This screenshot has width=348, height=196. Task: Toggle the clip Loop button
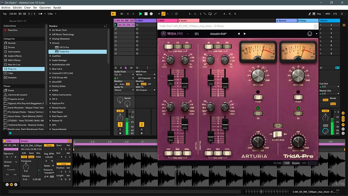[64, 164]
